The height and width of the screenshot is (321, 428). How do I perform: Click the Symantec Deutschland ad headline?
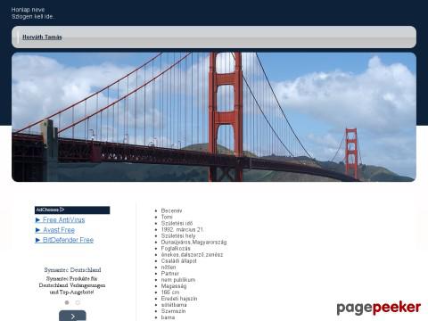point(72,270)
